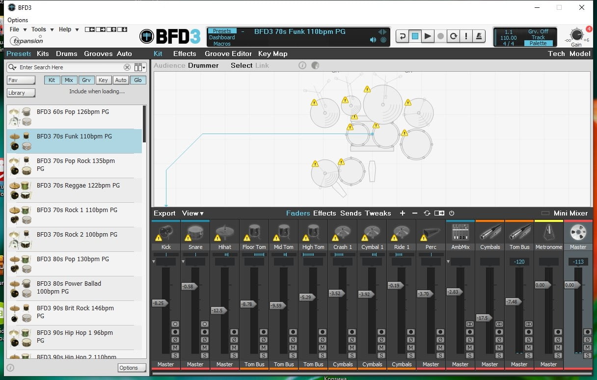Select the Tom Bus cable icon
Screen dimensions: 597x380
click(x=519, y=233)
